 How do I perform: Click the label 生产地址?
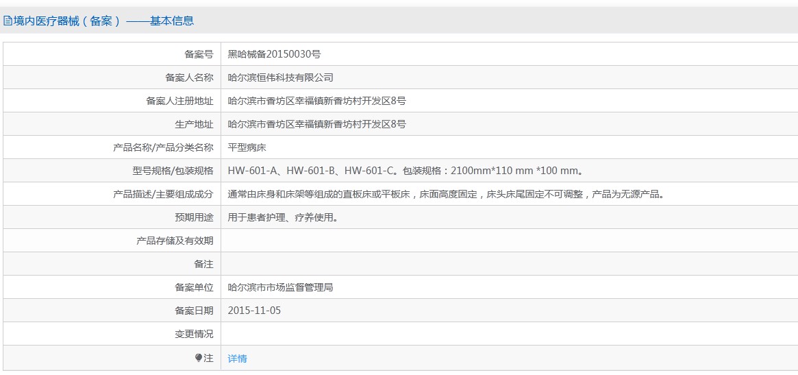pyautogui.click(x=194, y=124)
